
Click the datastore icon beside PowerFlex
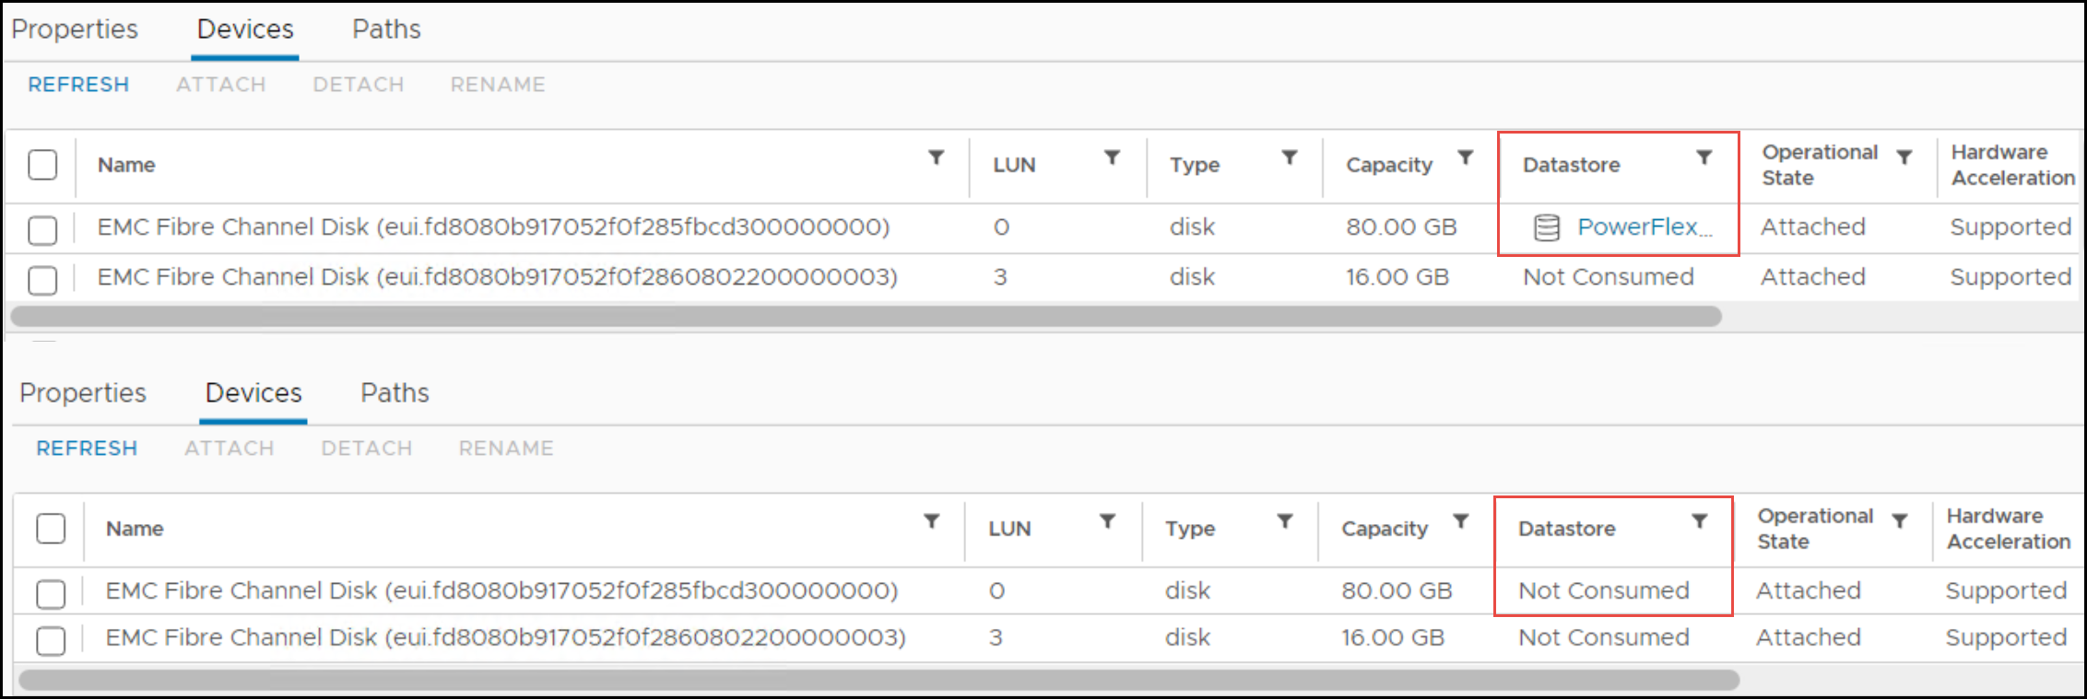click(x=1545, y=227)
